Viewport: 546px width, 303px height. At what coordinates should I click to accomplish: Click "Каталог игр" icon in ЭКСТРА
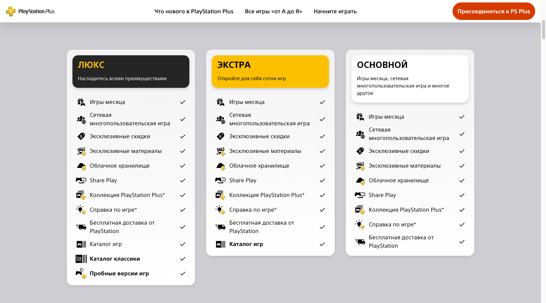tap(220, 244)
